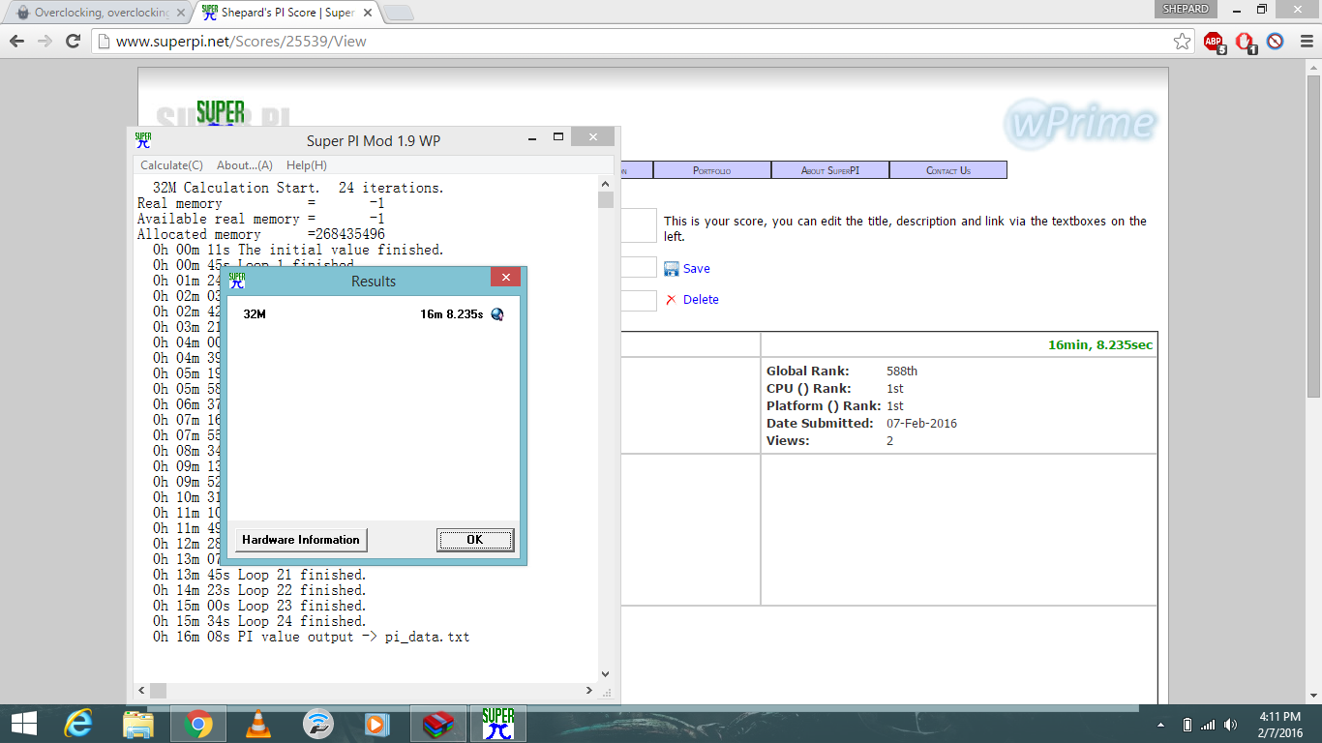Click the Date Submitted 07-Feb-2016 value
Viewport: 1322px width, 743px height.
(921, 424)
